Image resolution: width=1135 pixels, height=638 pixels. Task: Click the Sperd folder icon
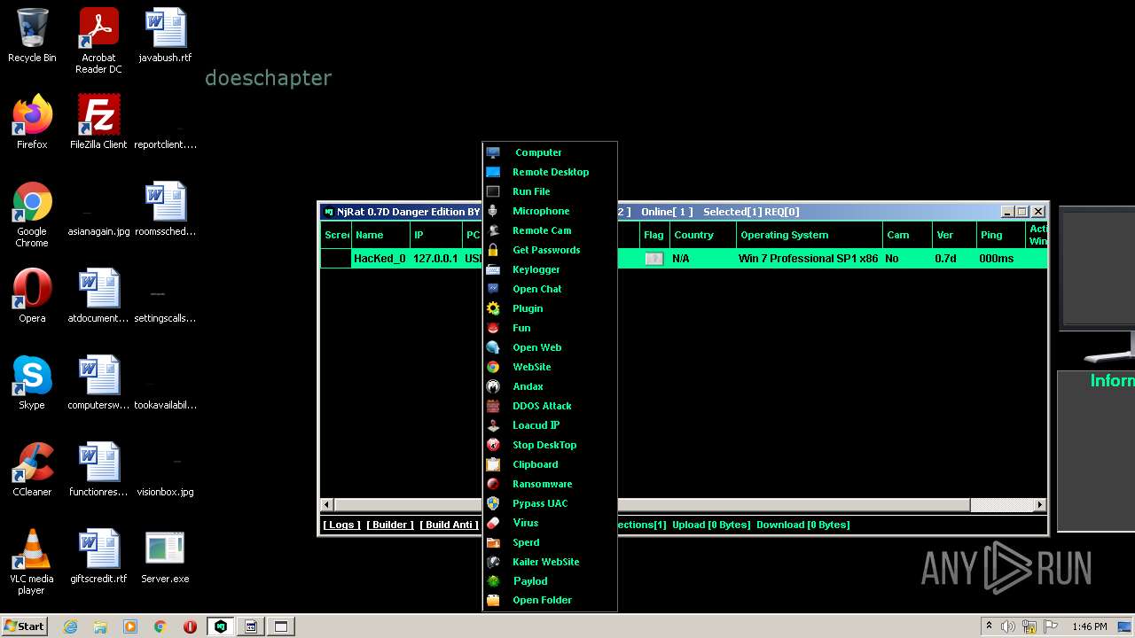click(493, 542)
